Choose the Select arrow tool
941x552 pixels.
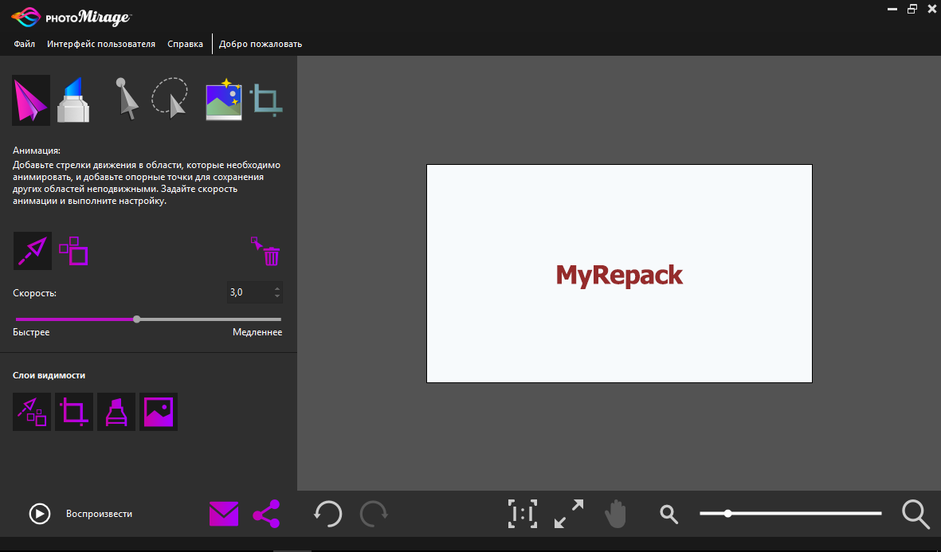tap(126, 99)
